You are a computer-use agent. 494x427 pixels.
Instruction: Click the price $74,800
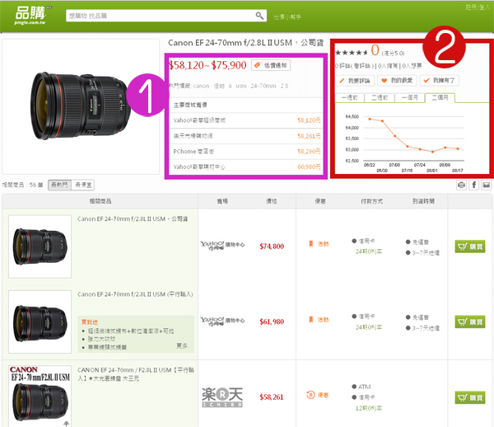(272, 246)
